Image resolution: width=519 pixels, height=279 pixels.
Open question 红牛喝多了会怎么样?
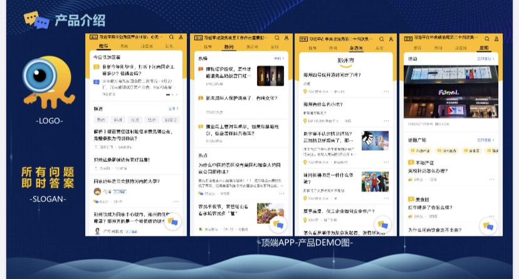(430, 207)
